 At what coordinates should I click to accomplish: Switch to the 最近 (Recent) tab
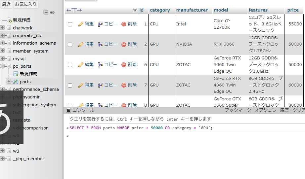(x=6, y=4)
